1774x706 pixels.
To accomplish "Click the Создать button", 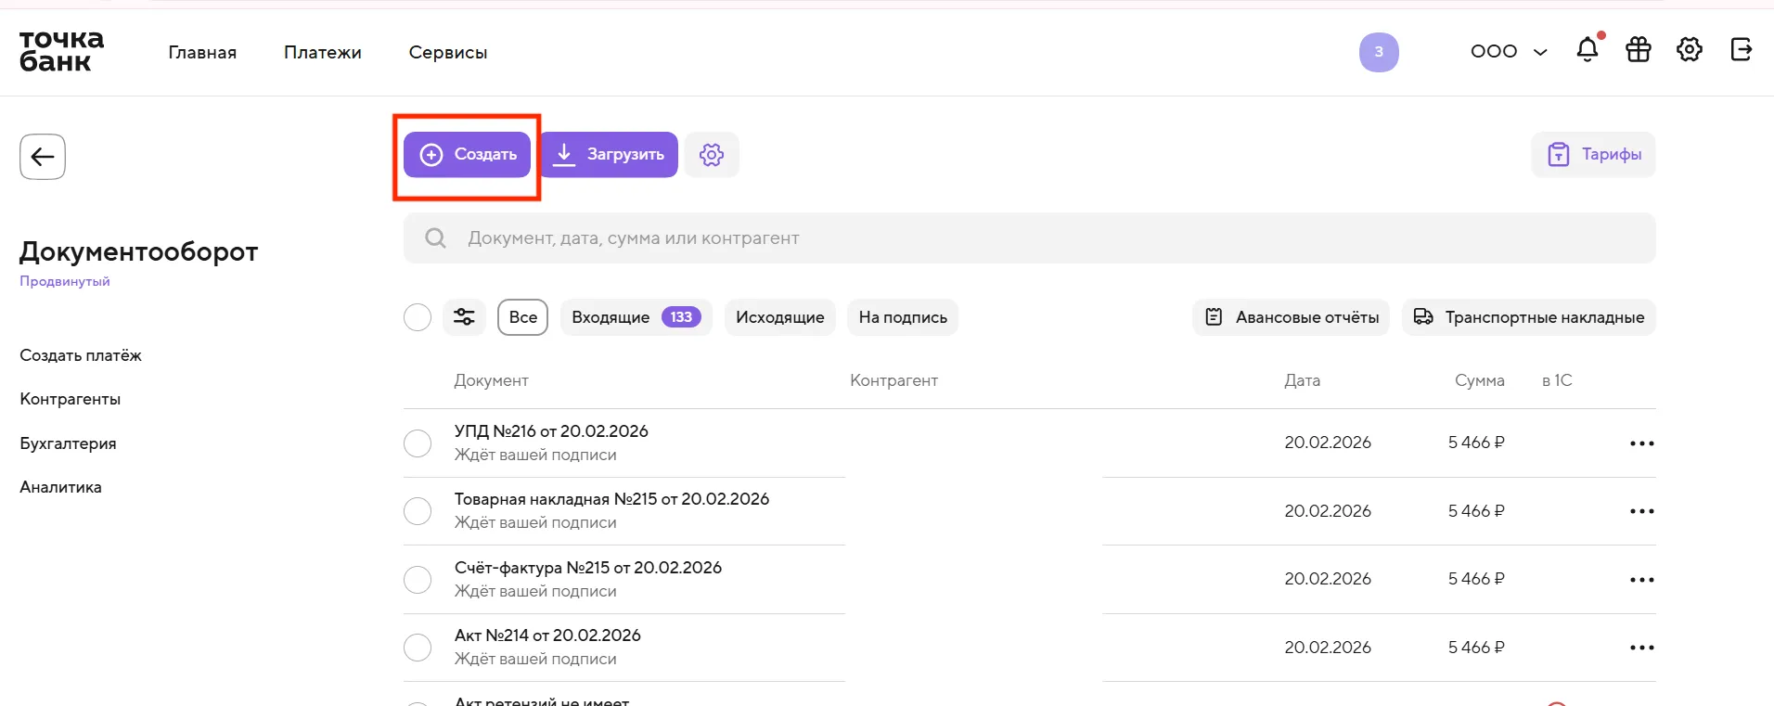I will (x=467, y=155).
